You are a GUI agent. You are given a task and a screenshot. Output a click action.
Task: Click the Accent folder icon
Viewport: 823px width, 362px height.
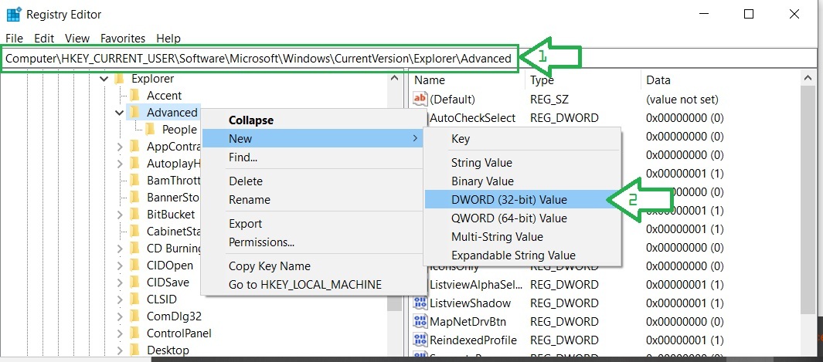click(135, 96)
